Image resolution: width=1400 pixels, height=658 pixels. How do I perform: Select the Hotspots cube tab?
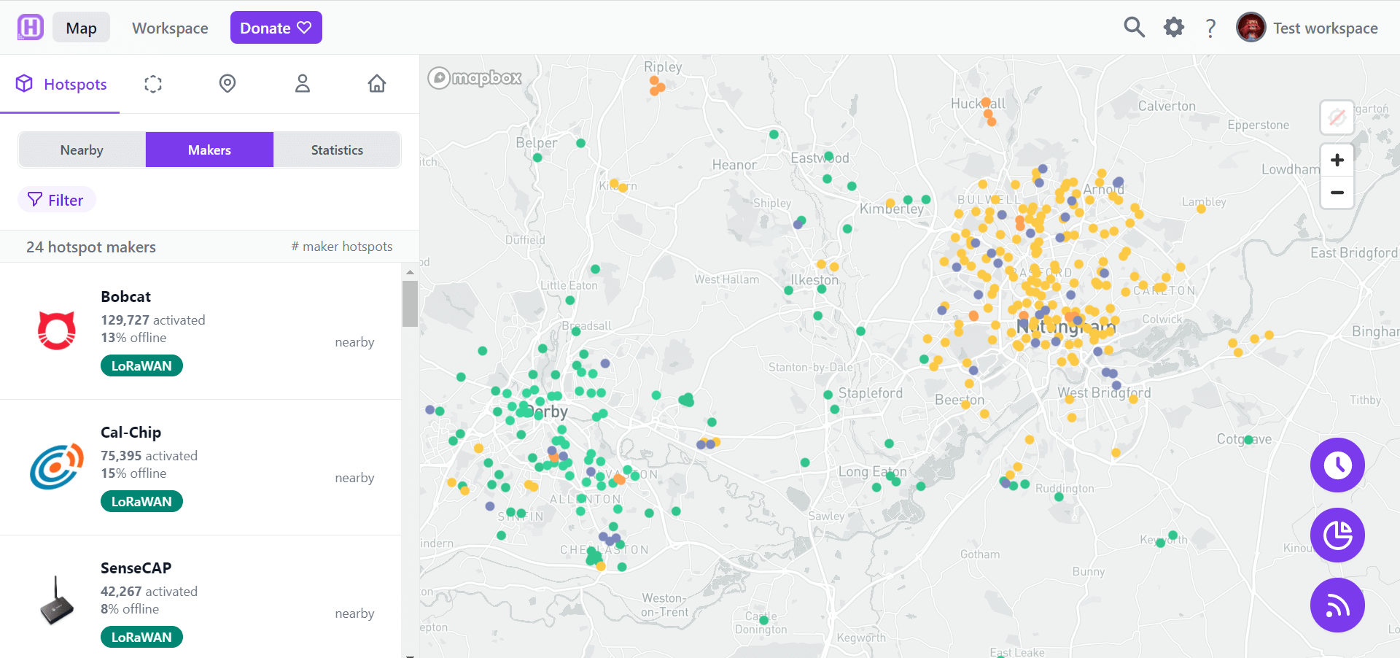click(x=61, y=84)
